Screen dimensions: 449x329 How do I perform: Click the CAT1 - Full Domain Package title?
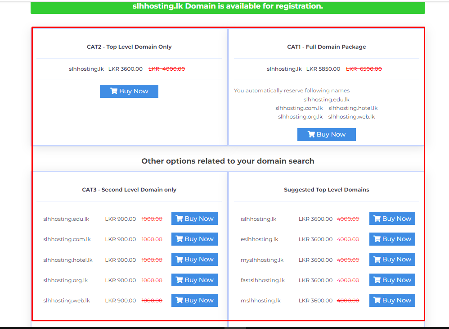tap(327, 47)
